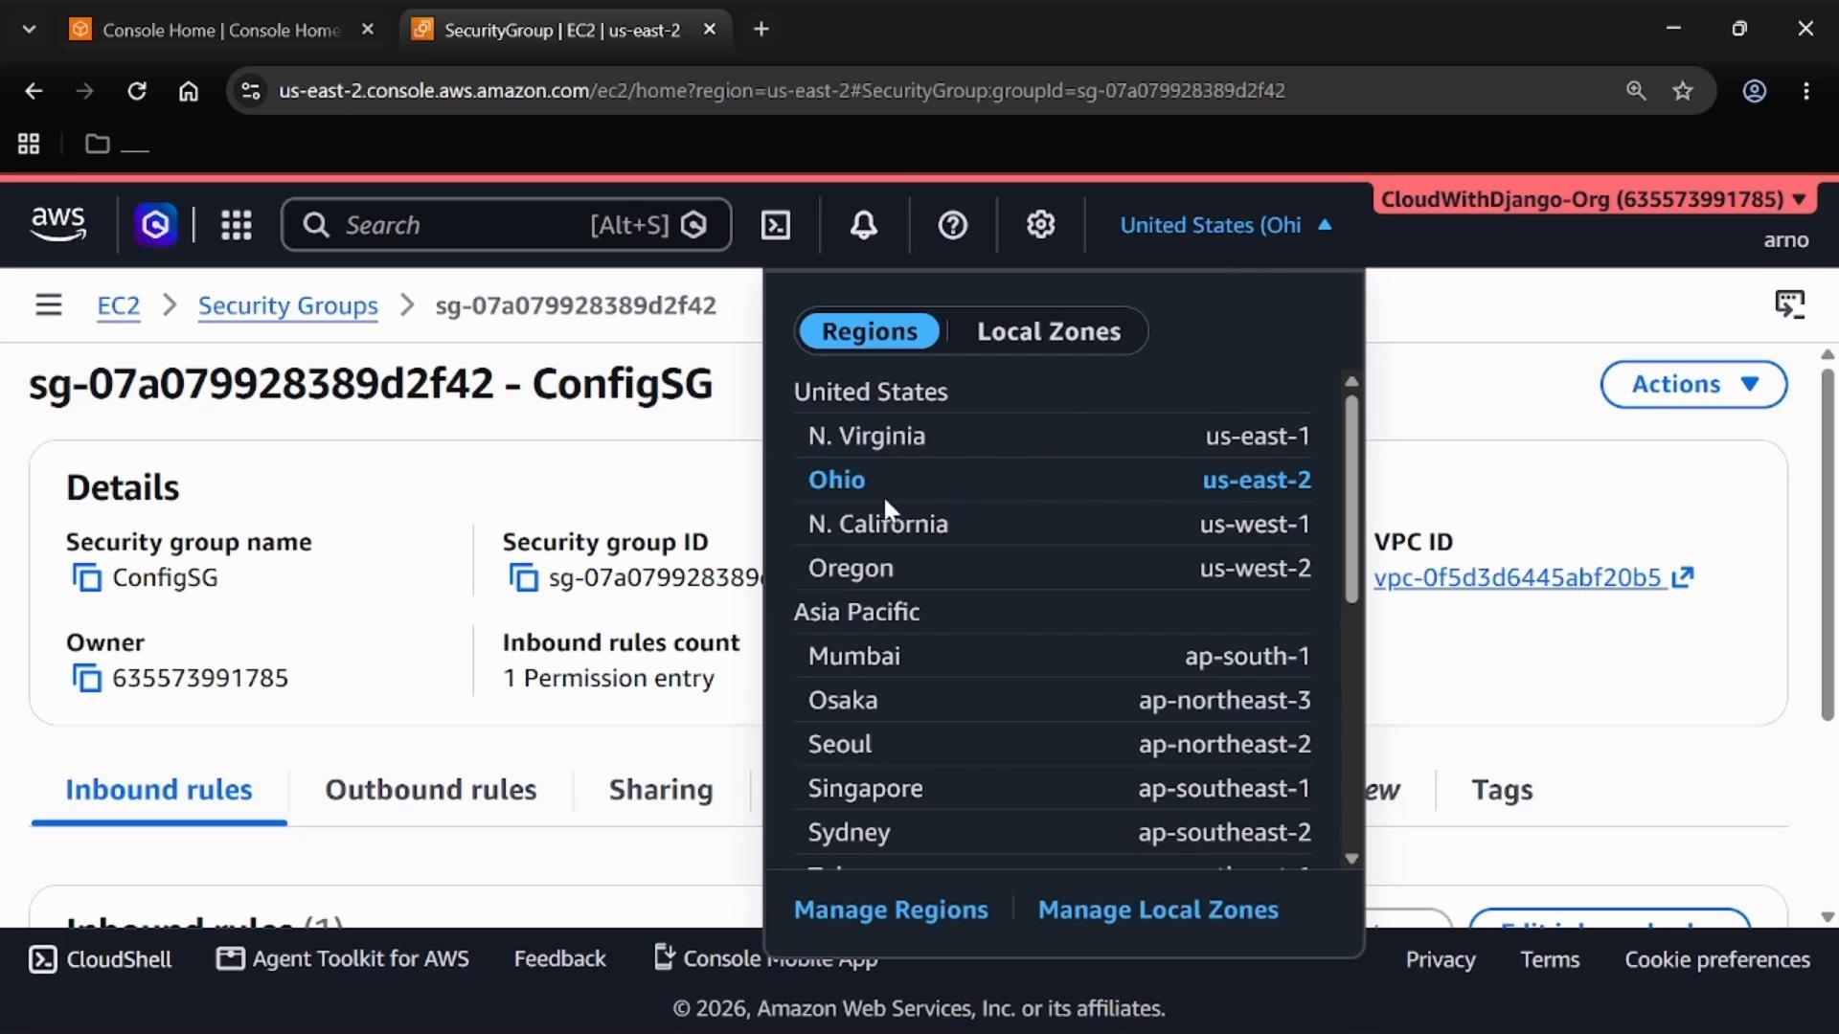The image size is (1839, 1034).
Task: Open the CloudWithDjango-Org account dropdown
Action: point(1593,199)
